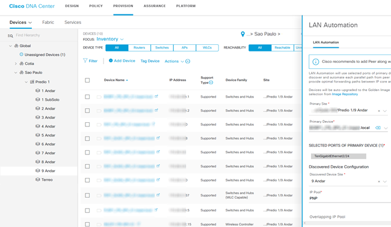Filter device type by WLCs
391x227 pixels.
pos(207,48)
